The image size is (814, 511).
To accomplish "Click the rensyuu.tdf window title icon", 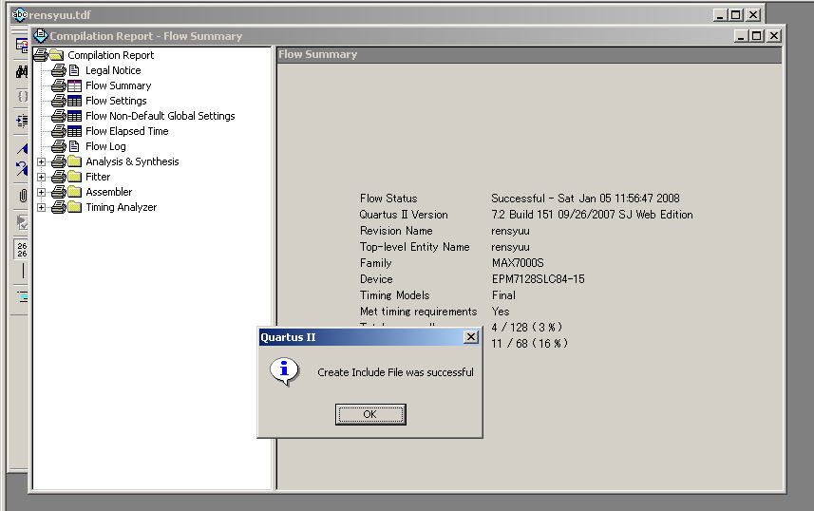I will (19, 14).
